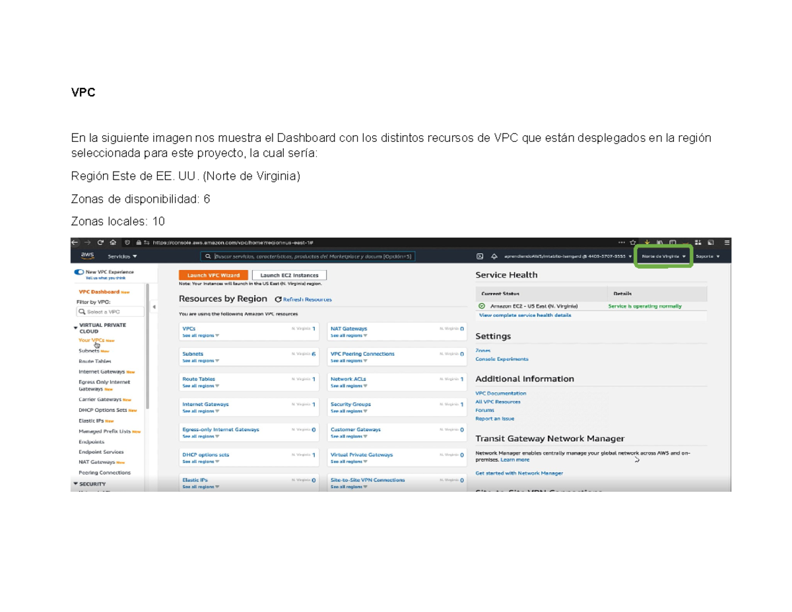792x612 pixels.
Task: Open the Servicios dropdown menu
Action: (x=123, y=256)
